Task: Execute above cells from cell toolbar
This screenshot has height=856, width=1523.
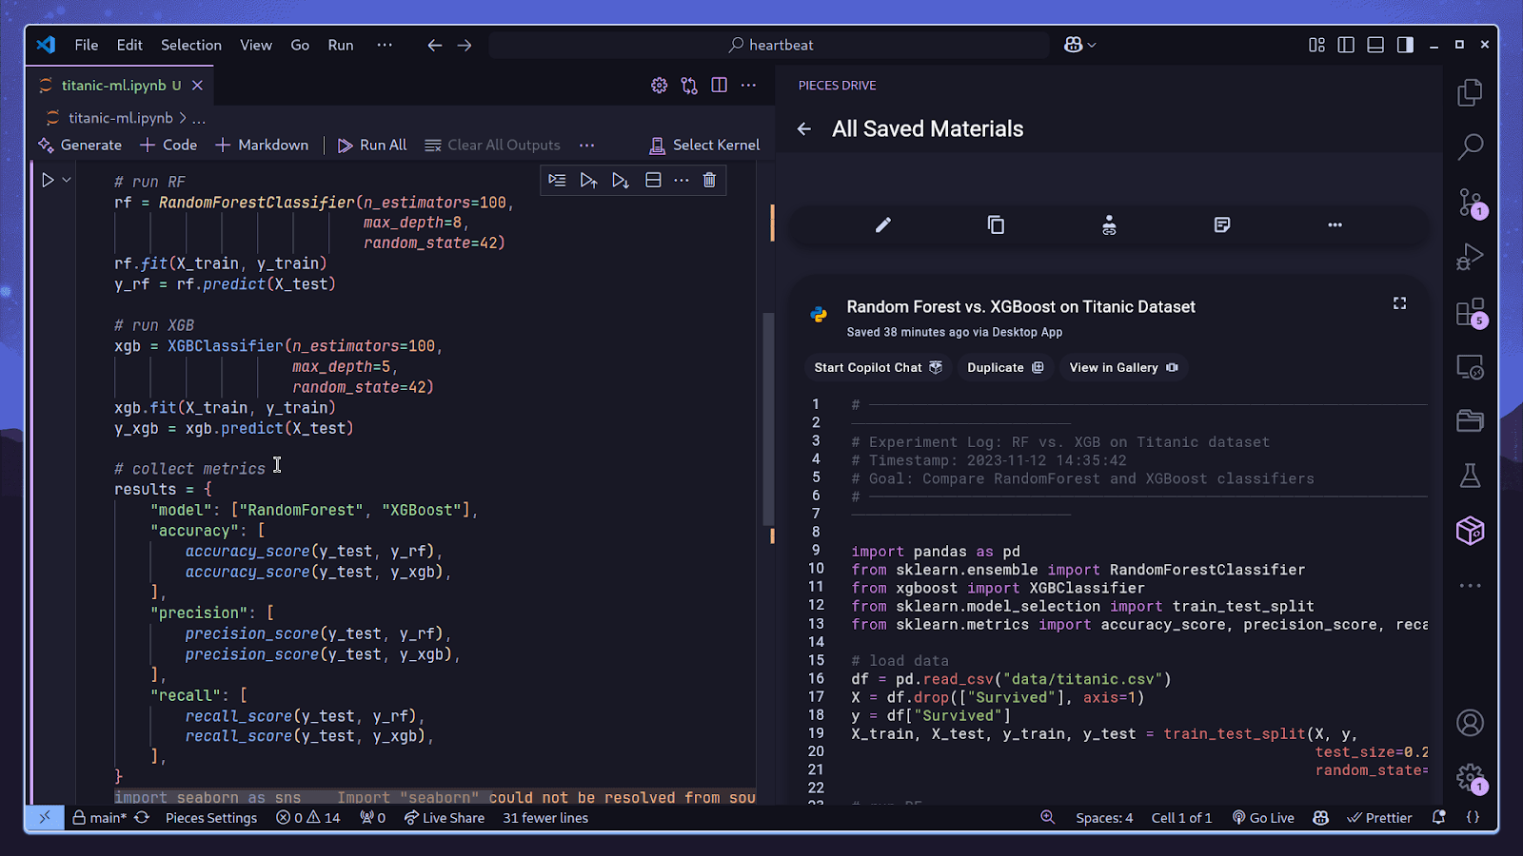Action: point(588,181)
